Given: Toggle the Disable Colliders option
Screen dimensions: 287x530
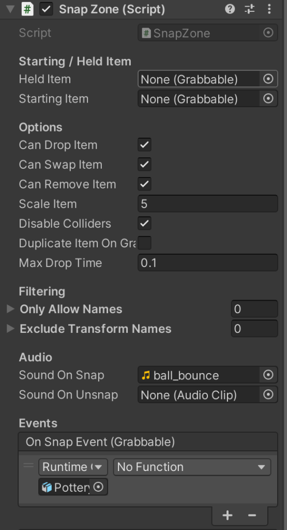Looking at the screenshot, I should coord(144,224).
